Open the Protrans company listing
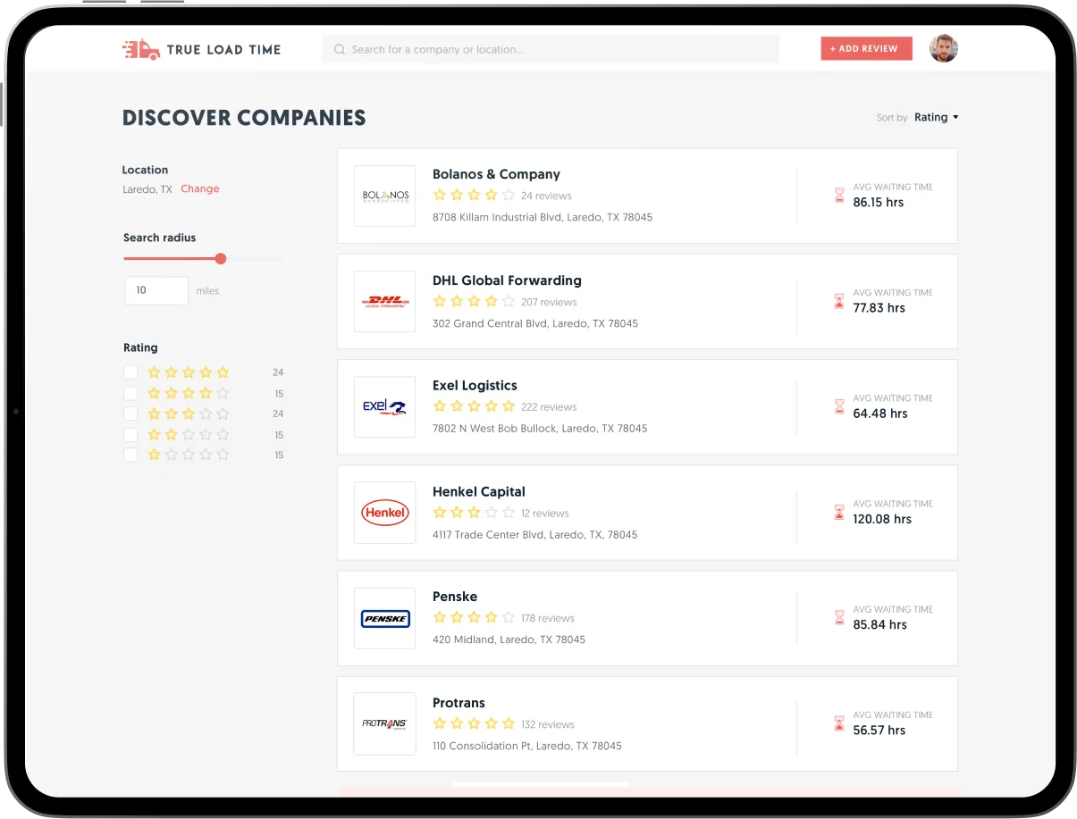This screenshot has width=1077, height=819. coord(647,723)
